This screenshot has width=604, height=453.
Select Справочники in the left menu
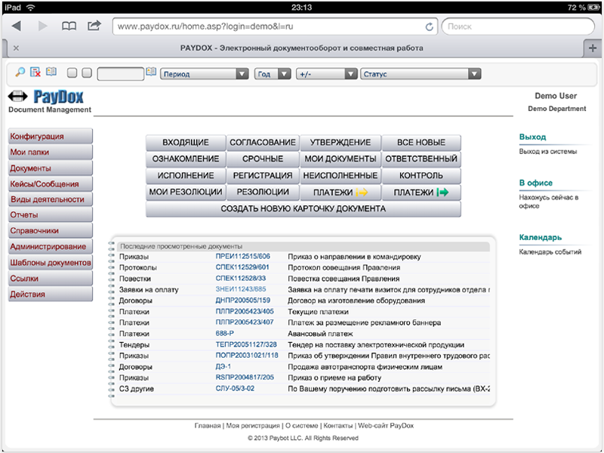pyautogui.click(x=50, y=231)
